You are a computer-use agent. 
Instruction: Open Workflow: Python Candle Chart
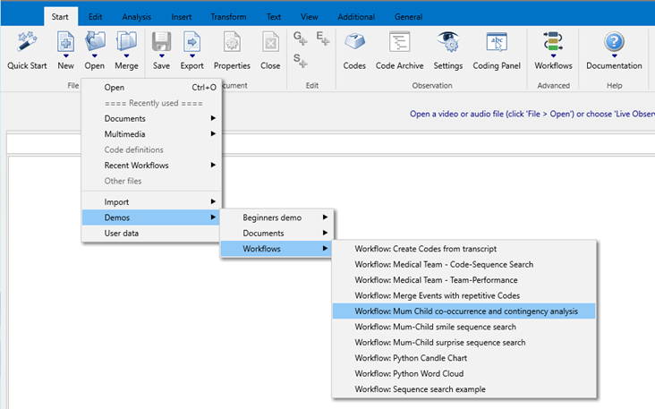[464, 358]
